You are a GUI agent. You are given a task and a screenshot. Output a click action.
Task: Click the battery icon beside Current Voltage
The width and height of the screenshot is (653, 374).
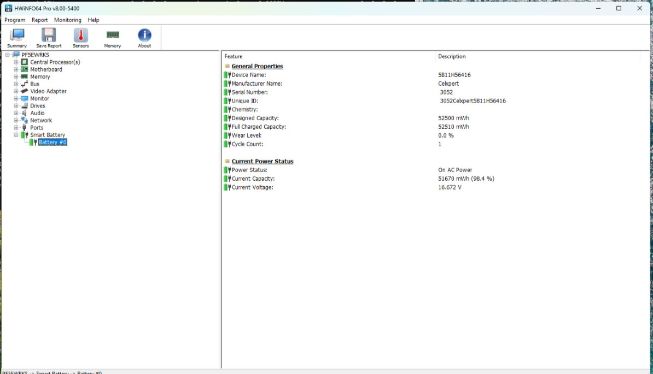[227, 187]
